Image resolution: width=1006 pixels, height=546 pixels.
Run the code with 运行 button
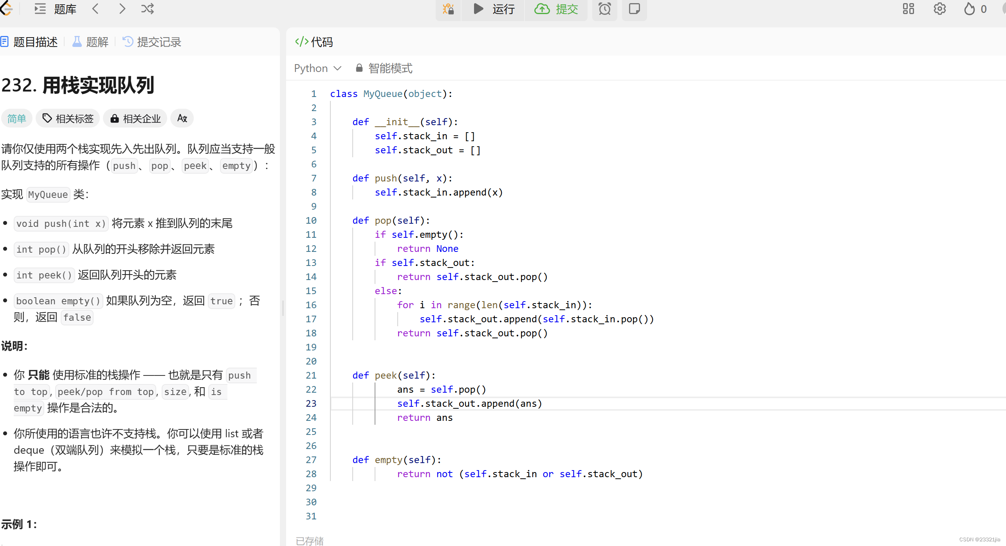pos(494,9)
